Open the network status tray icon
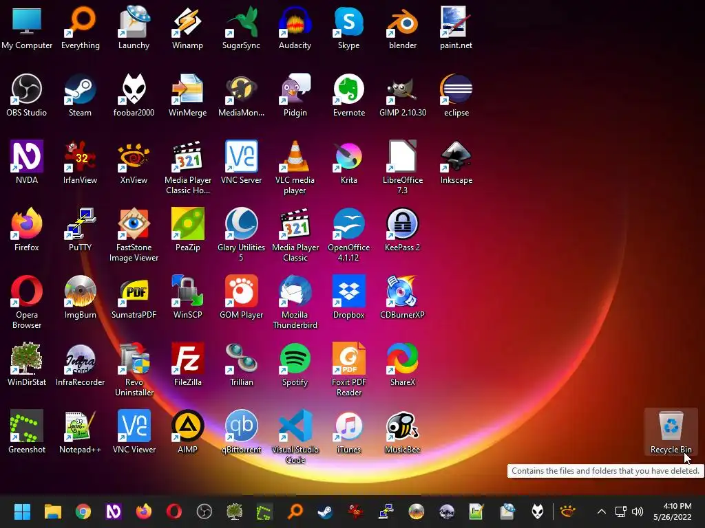Viewport: 705px width, 528px height. point(621,511)
